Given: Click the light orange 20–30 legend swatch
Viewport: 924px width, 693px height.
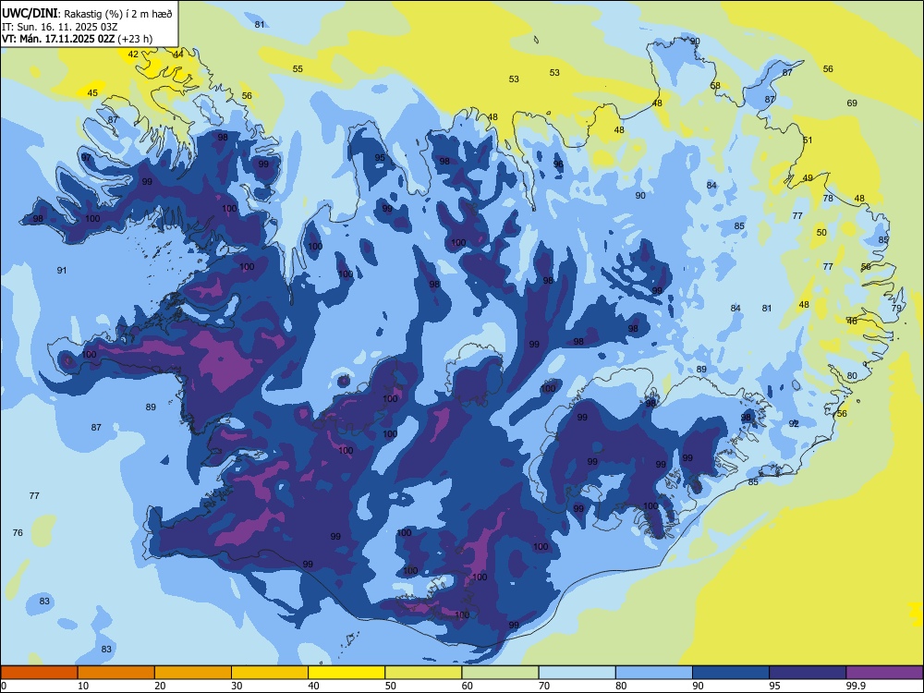Looking at the screenshot, I should tap(193, 673).
